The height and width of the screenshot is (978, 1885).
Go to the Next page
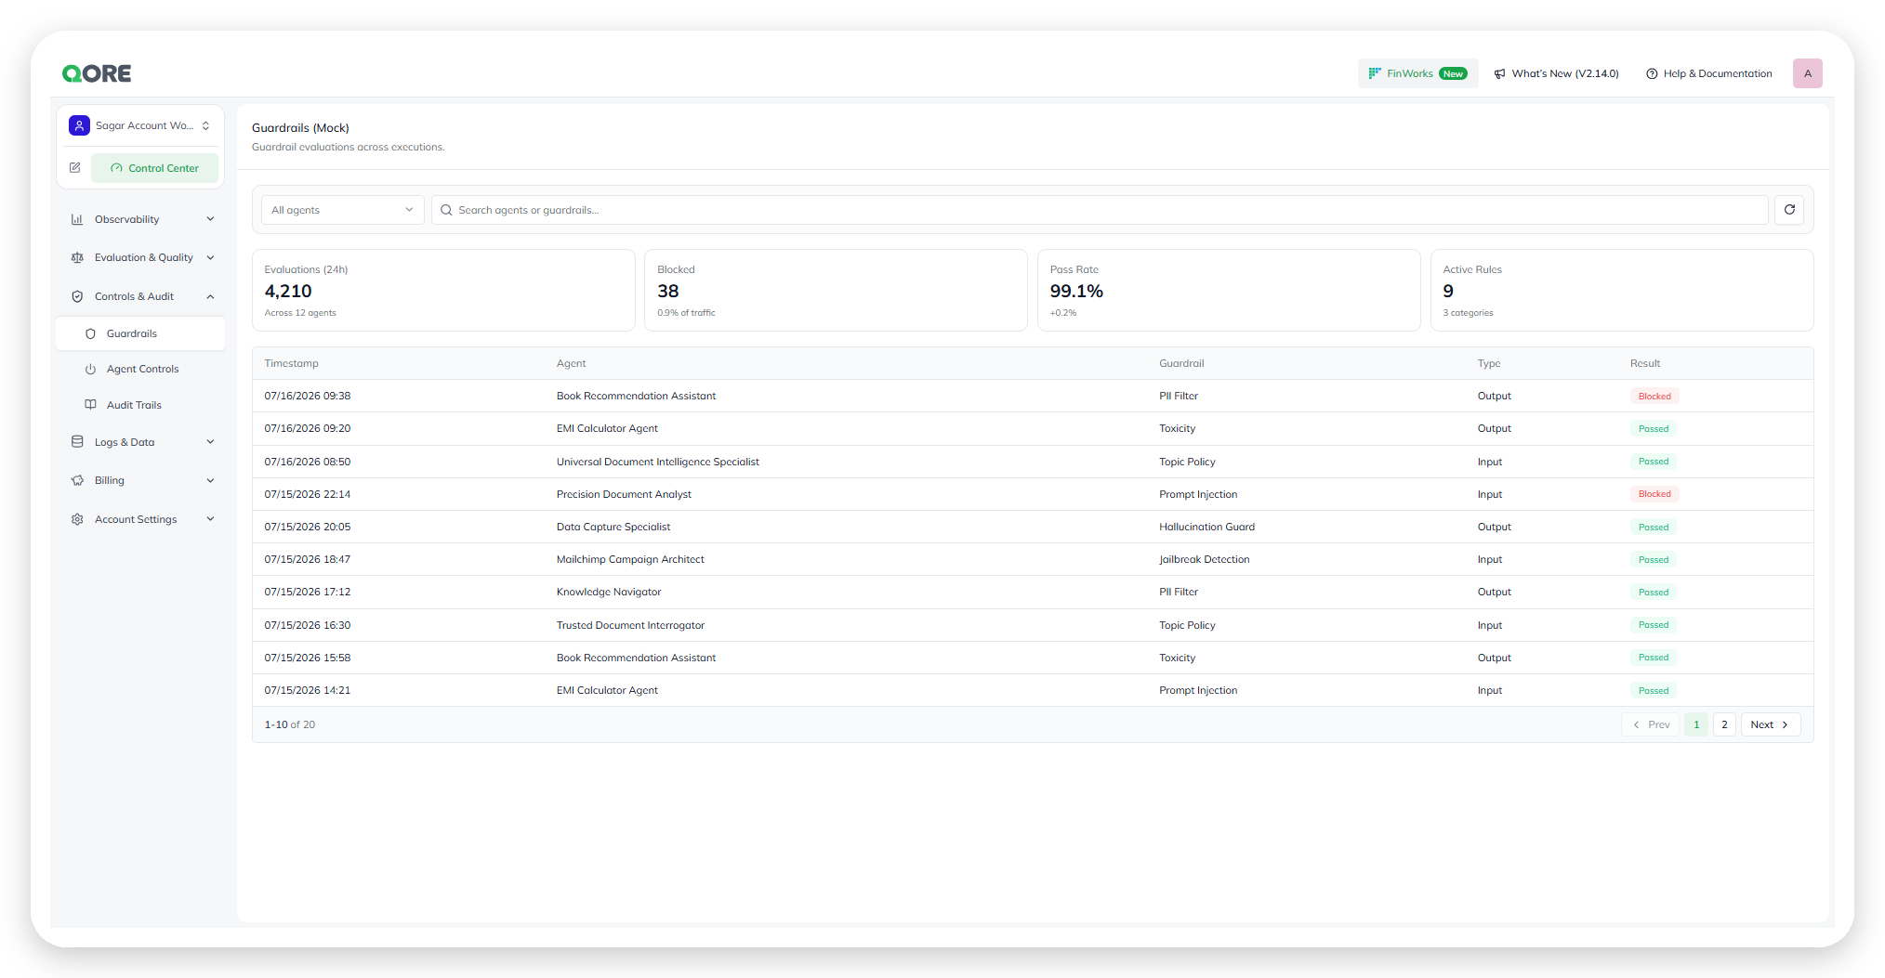[x=1770, y=724]
